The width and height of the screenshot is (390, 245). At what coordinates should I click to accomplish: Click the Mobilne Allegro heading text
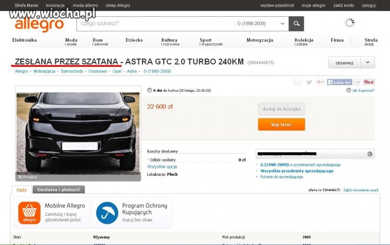click(x=64, y=205)
